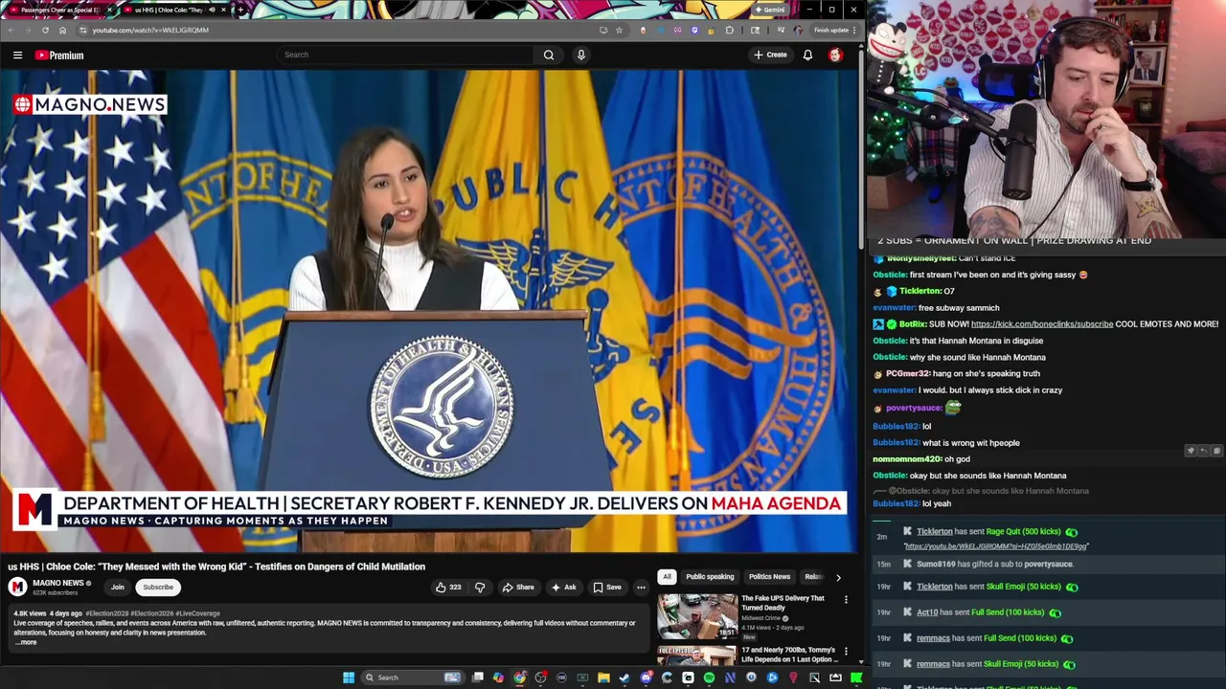Select the All filter chip
Viewport: 1226px width, 689px height.
pyautogui.click(x=667, y=577)
